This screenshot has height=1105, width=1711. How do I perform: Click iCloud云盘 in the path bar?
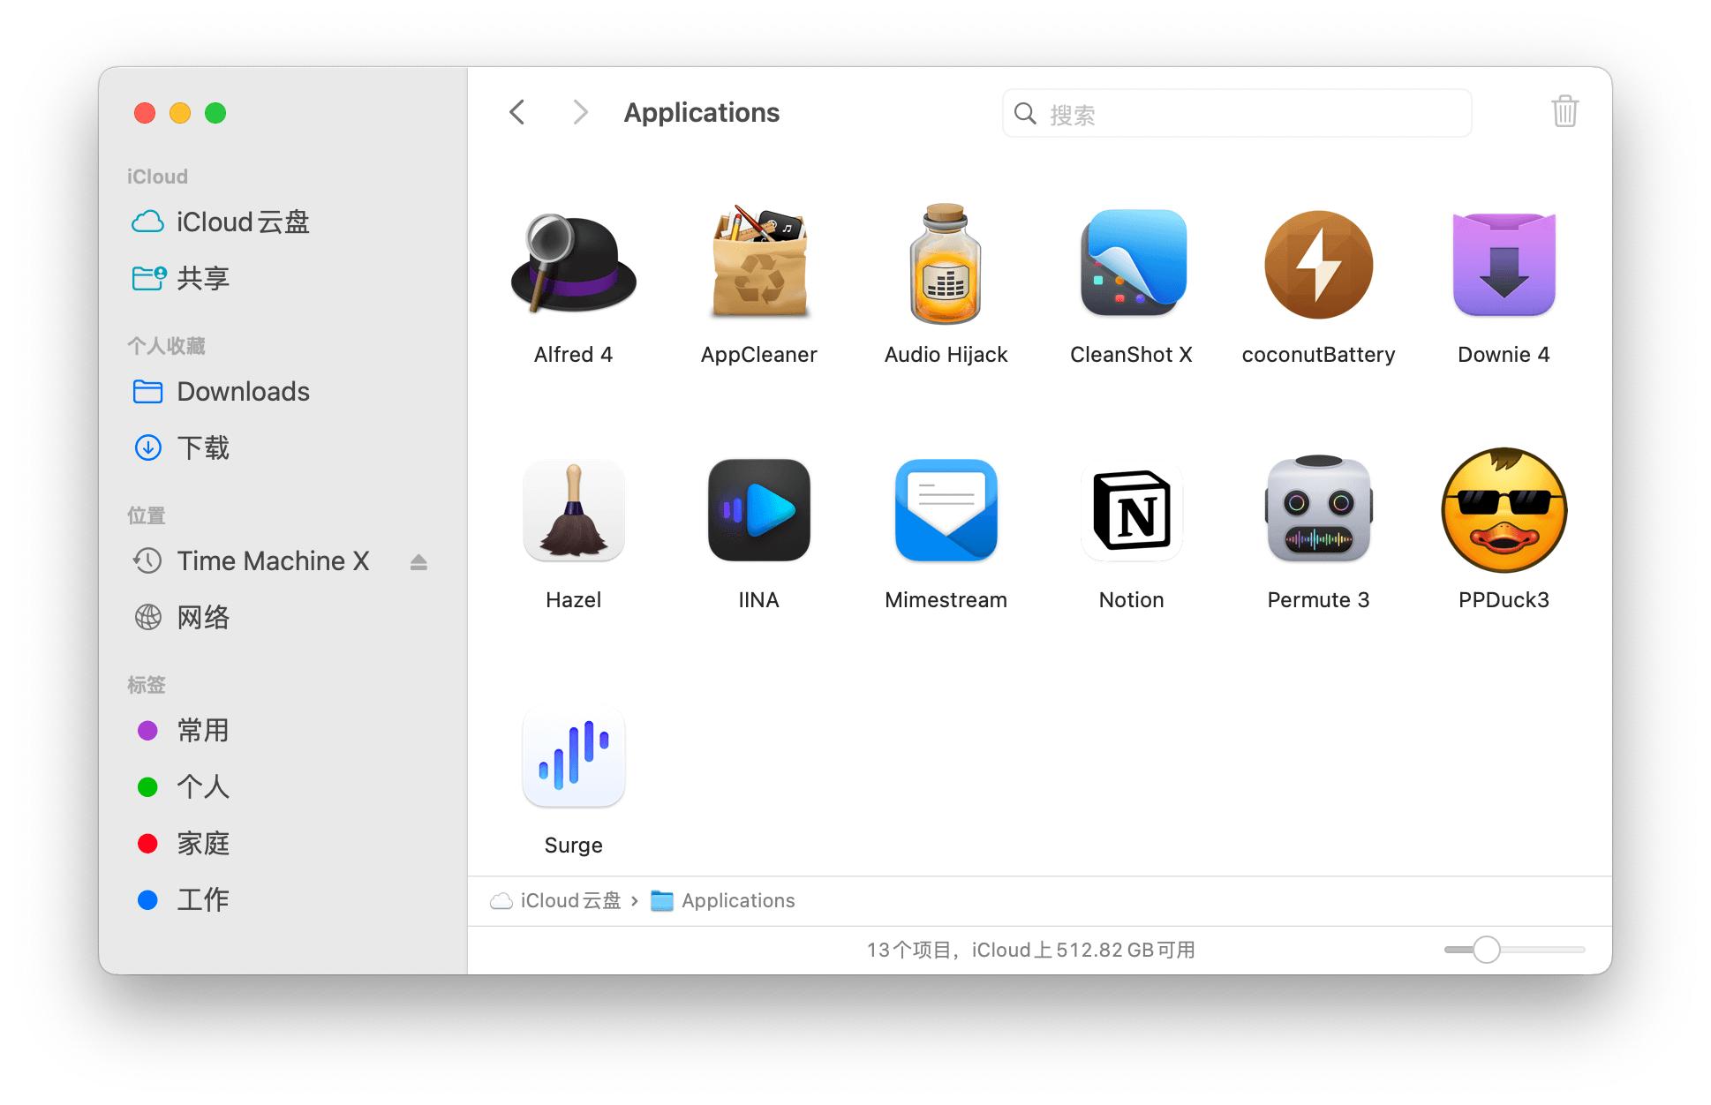tap(569, 900)
